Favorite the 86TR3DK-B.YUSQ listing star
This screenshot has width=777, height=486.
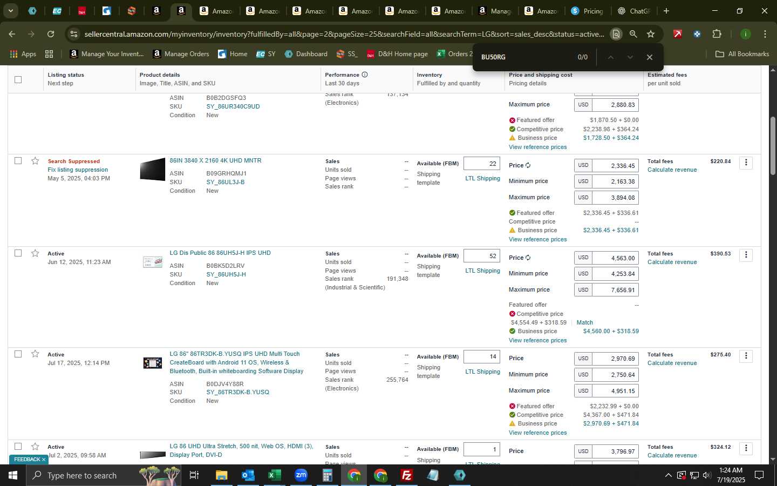click(x=35, y=354)
